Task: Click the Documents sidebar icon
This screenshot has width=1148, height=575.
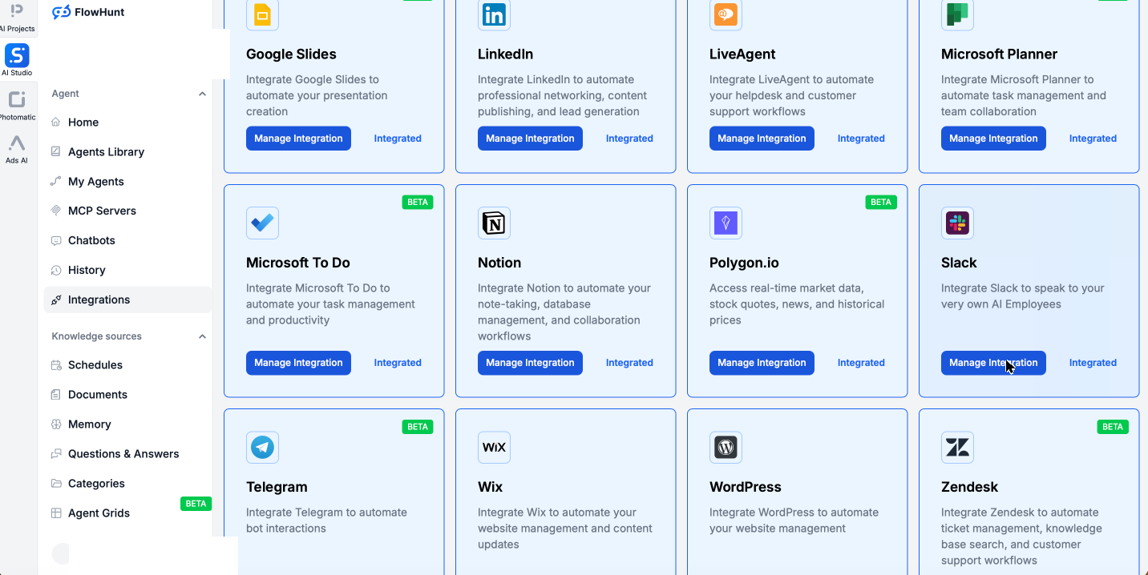Action: [56, 395]
